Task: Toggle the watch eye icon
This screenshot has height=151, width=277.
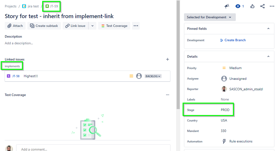Action: (x=238, y=6)
